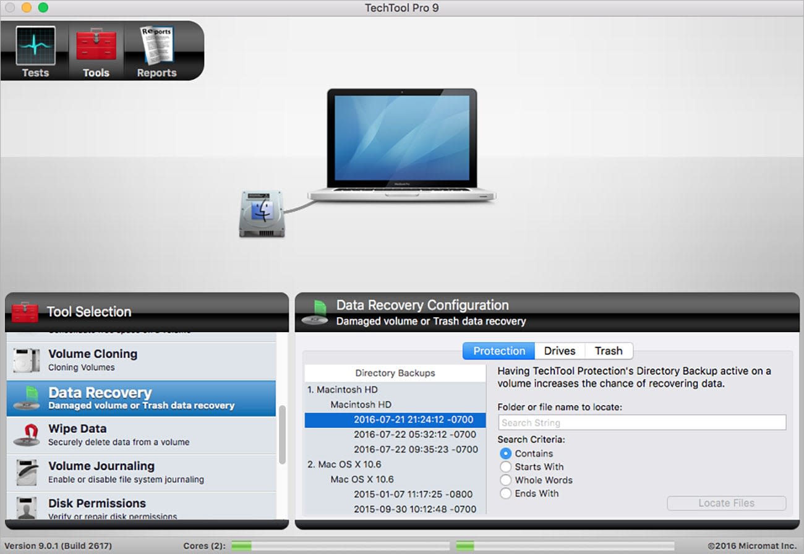Click the Volume Cloning drive icon
The width and height of the screenshot is (804, 554).
click(27, 360)
